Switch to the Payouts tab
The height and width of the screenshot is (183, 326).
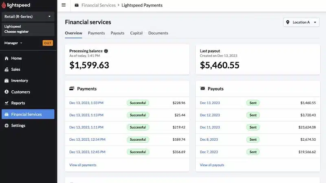click(117, 33)
